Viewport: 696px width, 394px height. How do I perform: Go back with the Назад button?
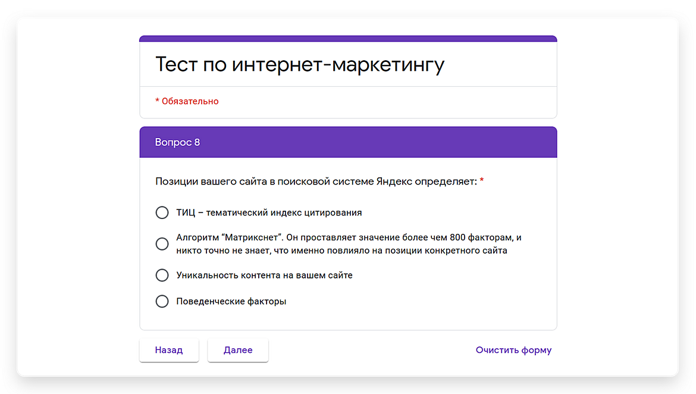coord(169,350)
